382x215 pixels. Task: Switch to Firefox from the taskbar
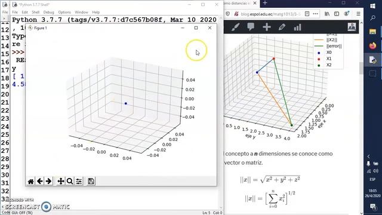372,45
